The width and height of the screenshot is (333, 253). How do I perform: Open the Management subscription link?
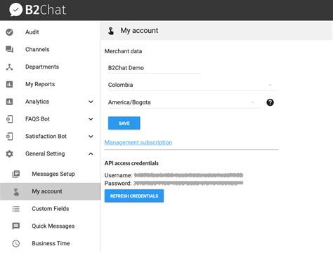[x=138, y=142]
